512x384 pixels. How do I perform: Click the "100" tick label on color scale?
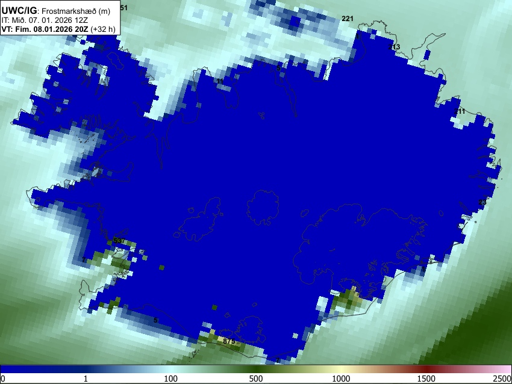pyautogui.click(x=171, y=379)
